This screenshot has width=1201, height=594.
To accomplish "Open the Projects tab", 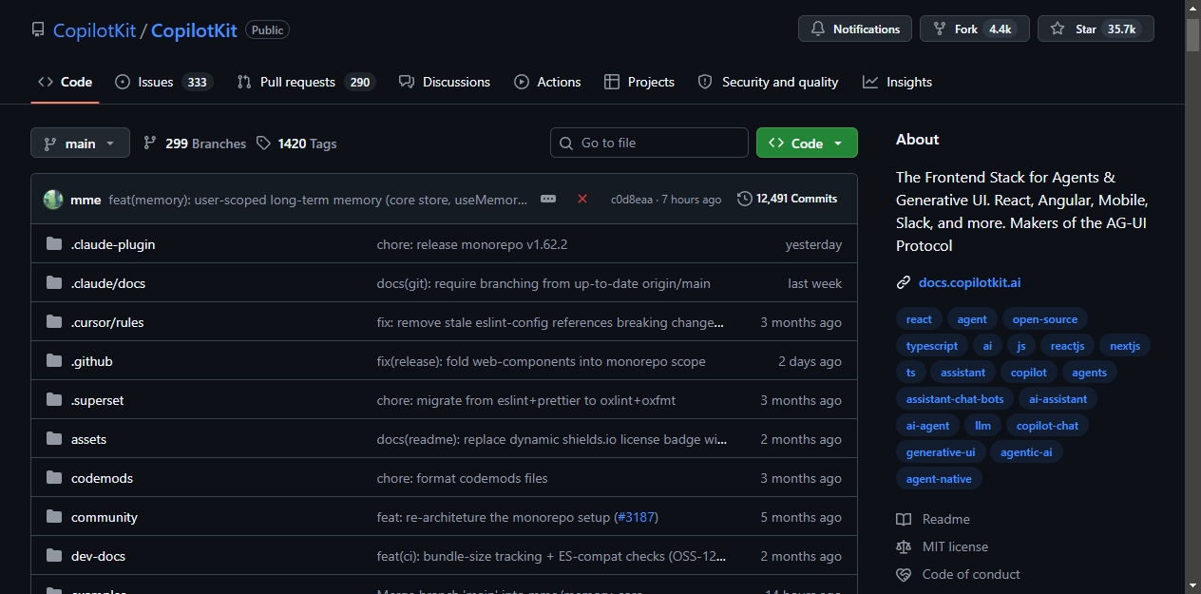I will click(639, 82).
